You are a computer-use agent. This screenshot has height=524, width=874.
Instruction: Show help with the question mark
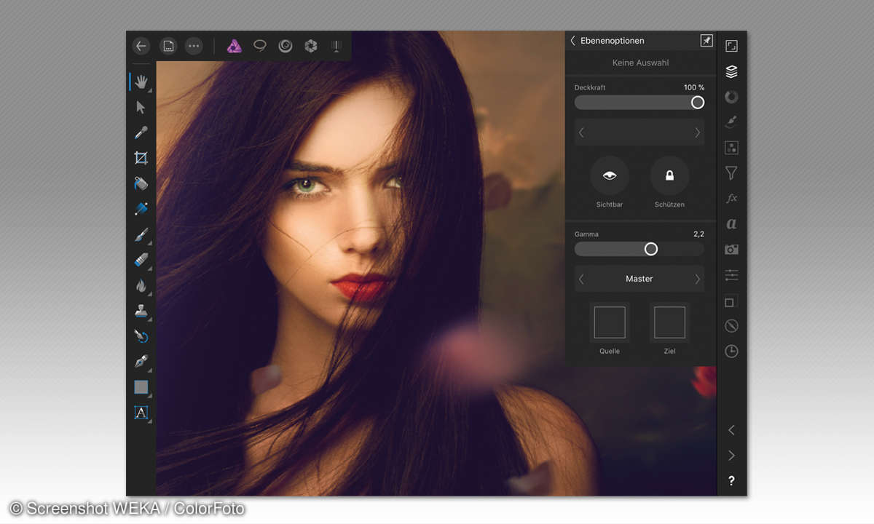tap(732, 481)
